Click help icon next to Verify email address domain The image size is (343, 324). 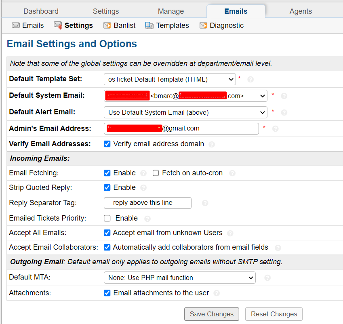(212, 144)
